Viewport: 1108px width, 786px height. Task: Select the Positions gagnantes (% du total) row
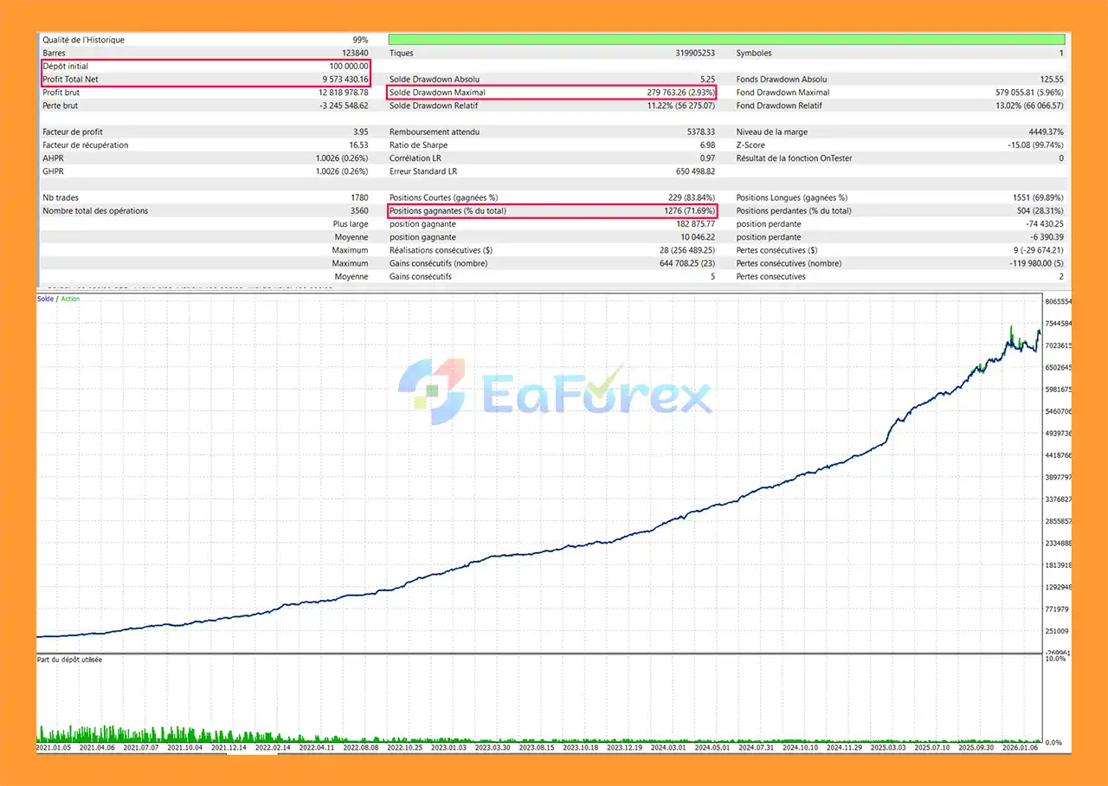[x=551, y=211]
